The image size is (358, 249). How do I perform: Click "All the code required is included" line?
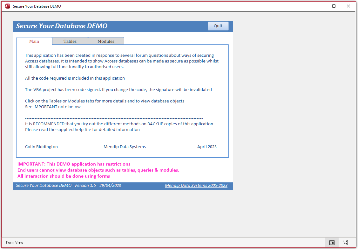click(75, 78)
